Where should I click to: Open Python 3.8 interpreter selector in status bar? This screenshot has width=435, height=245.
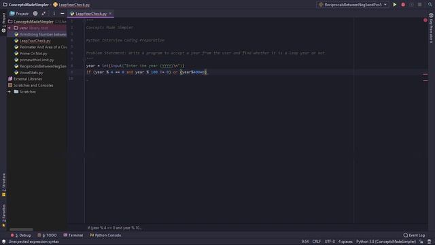[386, 242]
